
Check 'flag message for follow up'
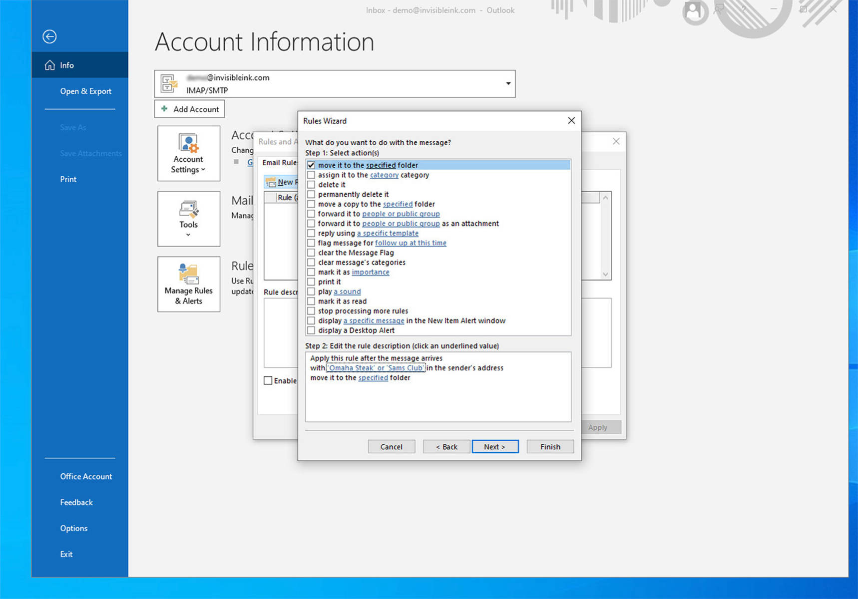[x=311, y=243]
